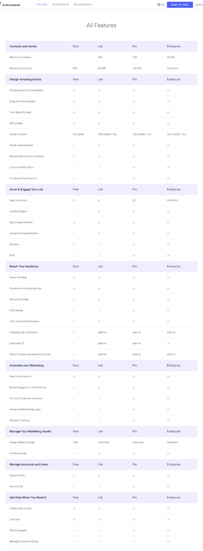
Task: Click the add-on text in Lite Dedicated IP
Action: [x=102, y=343]
